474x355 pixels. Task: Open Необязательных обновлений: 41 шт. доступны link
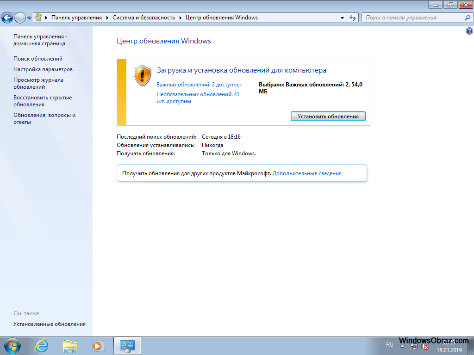pos(198,98)
